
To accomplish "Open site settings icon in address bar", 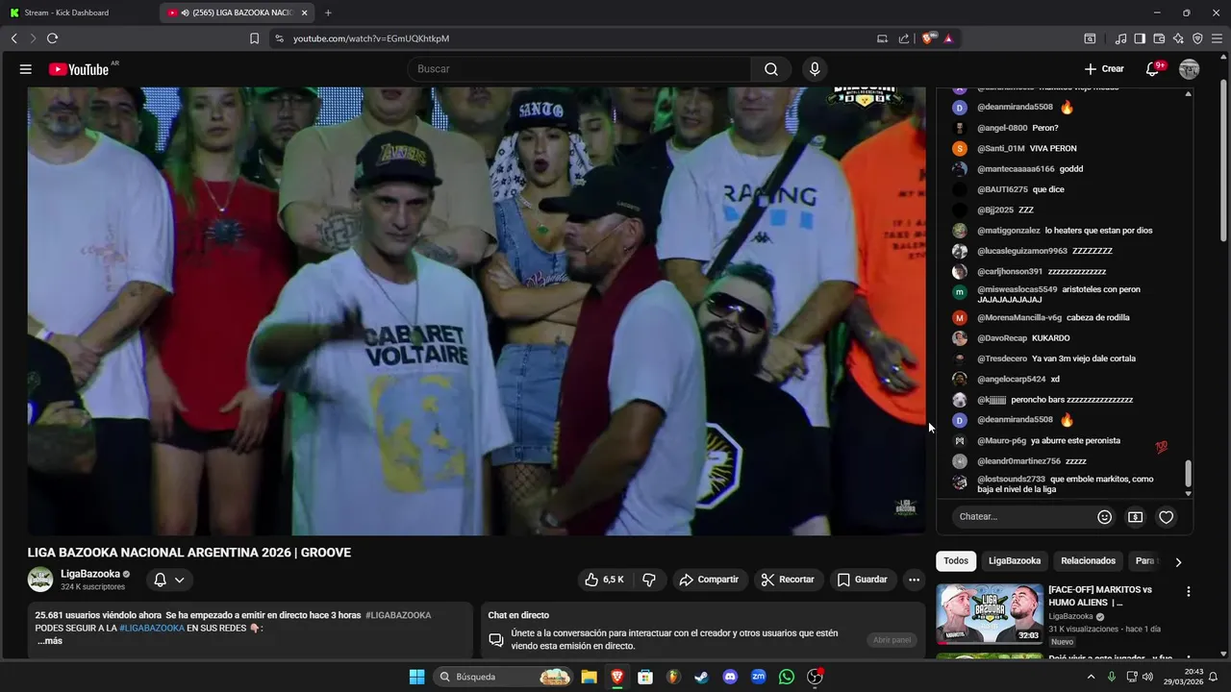I will tap(279, 38).
